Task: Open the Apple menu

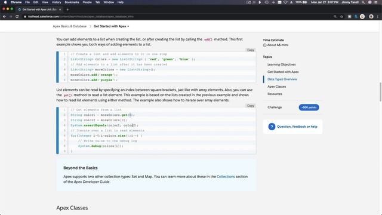Action: [5, 2]
